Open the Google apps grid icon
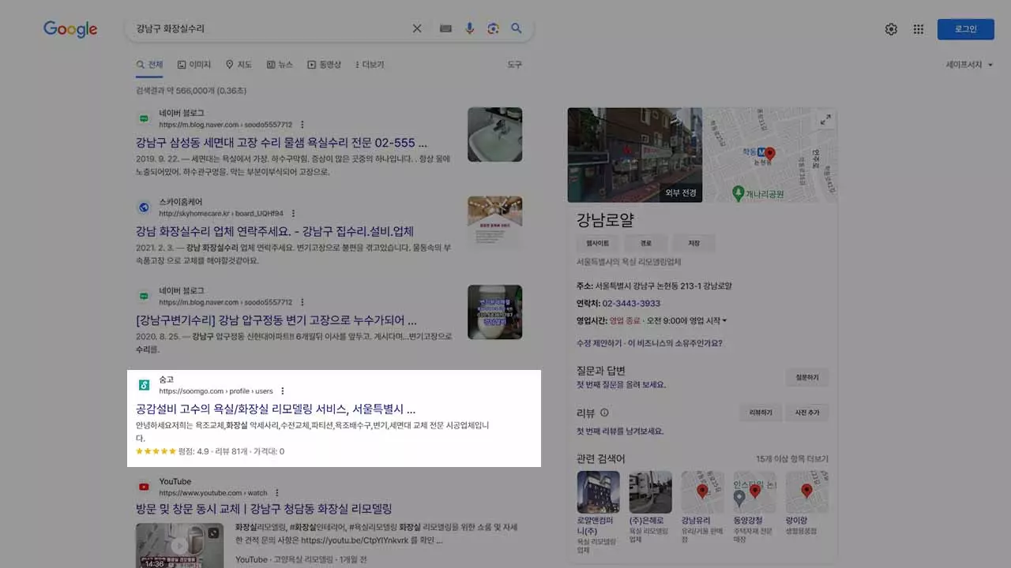 click(919, 29)
